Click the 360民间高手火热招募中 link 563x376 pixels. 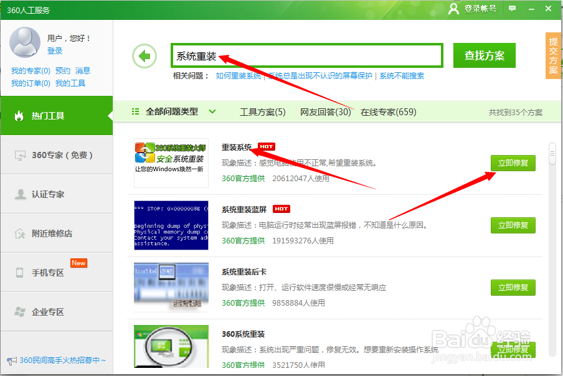click(62, 360)
